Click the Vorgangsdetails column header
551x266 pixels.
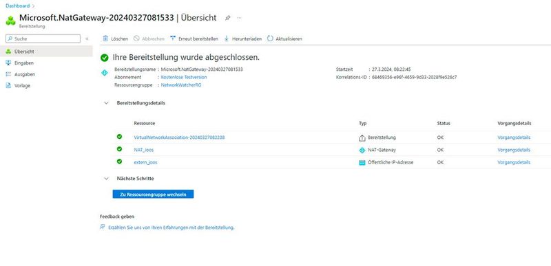tap(514, 123)
